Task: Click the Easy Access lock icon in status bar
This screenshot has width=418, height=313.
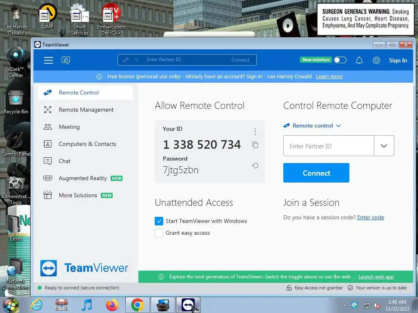Action: coord(289,288)
